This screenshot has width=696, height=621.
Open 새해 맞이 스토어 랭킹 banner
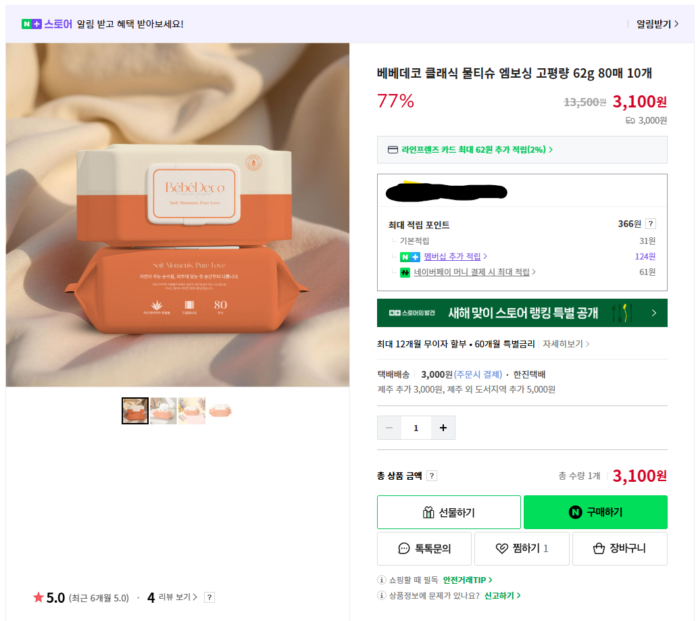click(522, 313)
